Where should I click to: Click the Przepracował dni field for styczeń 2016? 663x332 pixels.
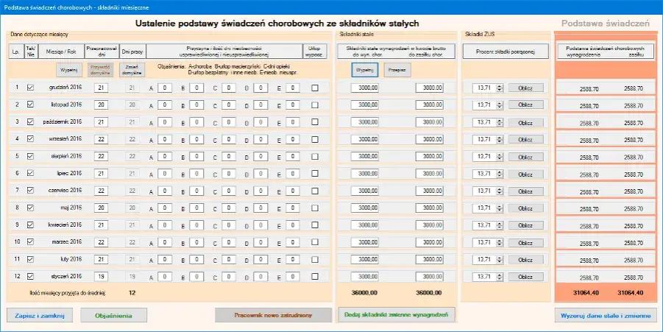[101, 277]
